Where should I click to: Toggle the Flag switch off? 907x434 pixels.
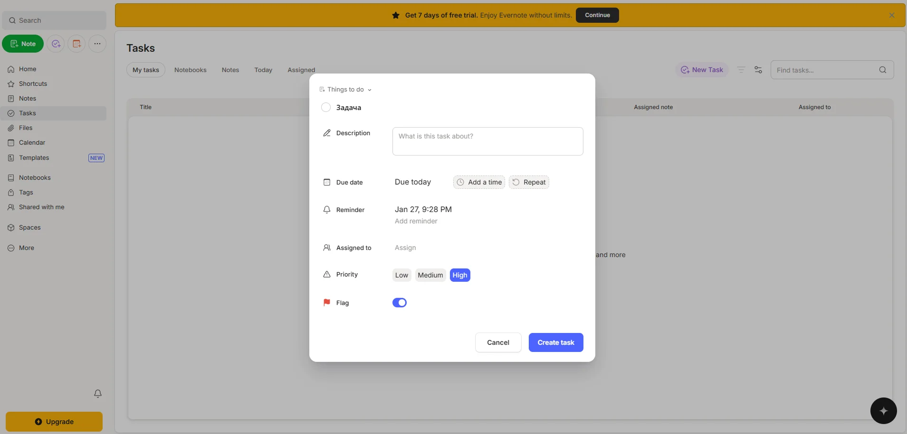point(400,303)
